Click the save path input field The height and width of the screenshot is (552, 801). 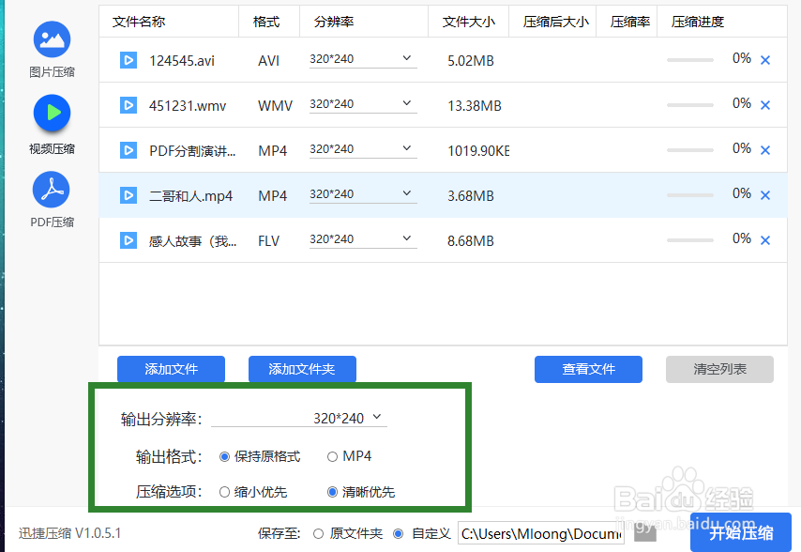tap(541, 533)
